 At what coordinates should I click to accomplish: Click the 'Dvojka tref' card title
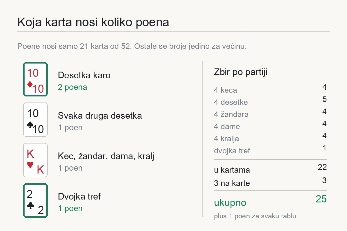click(x=79, y=197)
